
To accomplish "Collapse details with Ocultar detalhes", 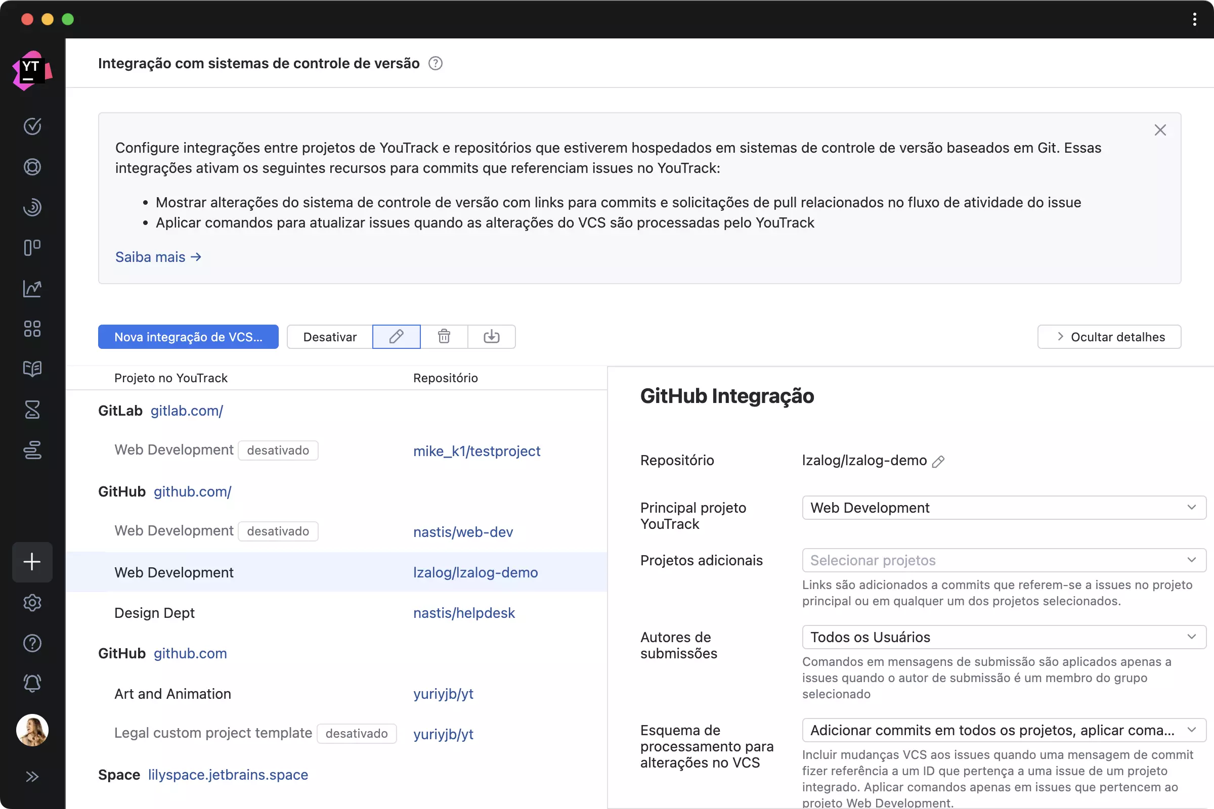I will pos(1110,336).
